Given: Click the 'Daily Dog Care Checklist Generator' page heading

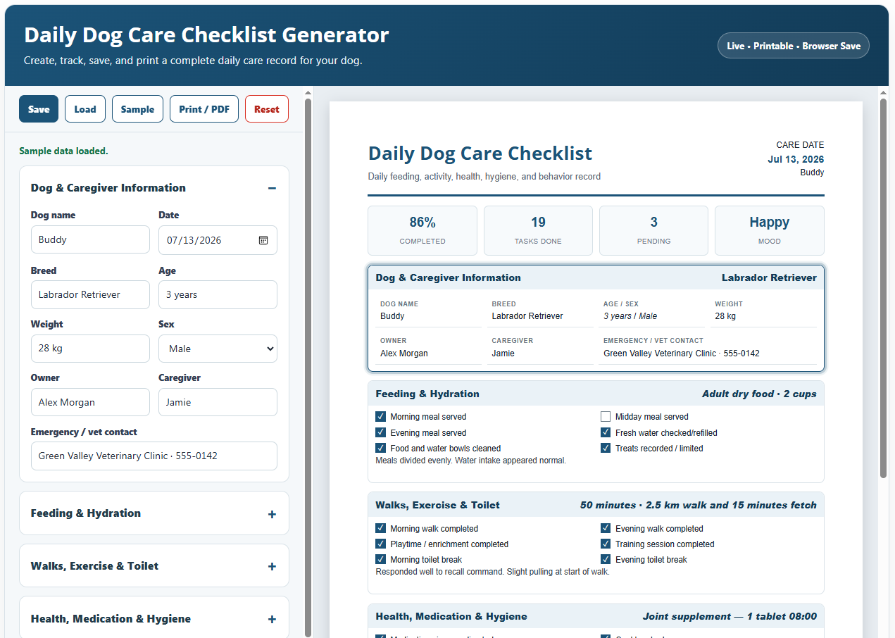Looking at the screenshot, I should (x=206, y=35).
